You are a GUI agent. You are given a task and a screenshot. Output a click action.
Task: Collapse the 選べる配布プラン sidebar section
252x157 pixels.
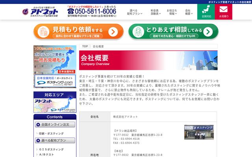[55, 141]
